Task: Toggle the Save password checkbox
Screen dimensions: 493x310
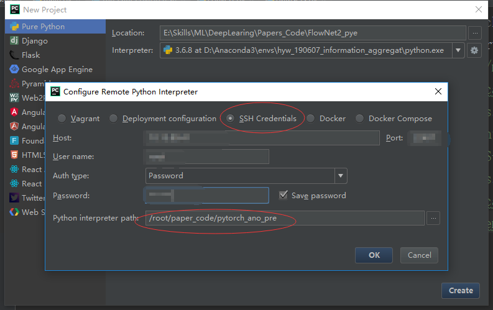Action: 283,195
